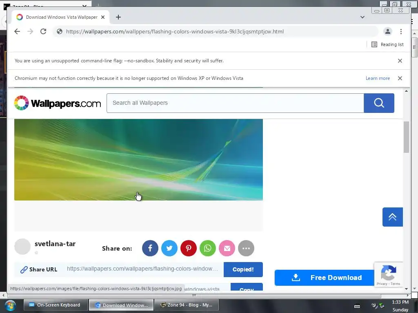Click the page vertical scrollbar thumb
This screenshot has width=418, height=313.
pyautogui.click(x=406, y=137)
